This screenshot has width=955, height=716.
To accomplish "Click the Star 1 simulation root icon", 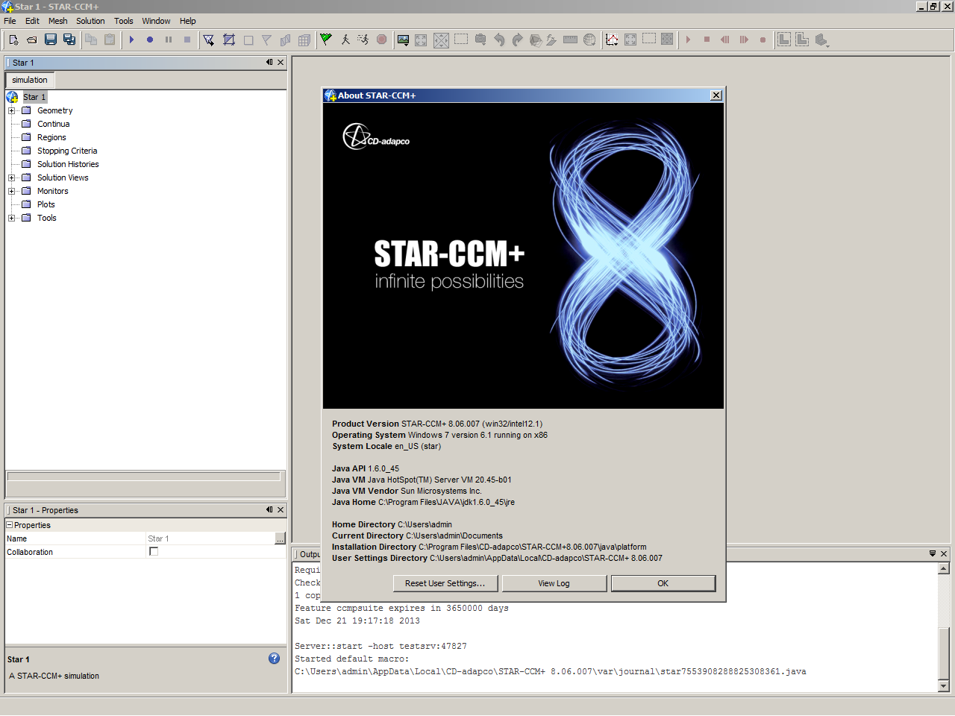I will coord(12,97).
